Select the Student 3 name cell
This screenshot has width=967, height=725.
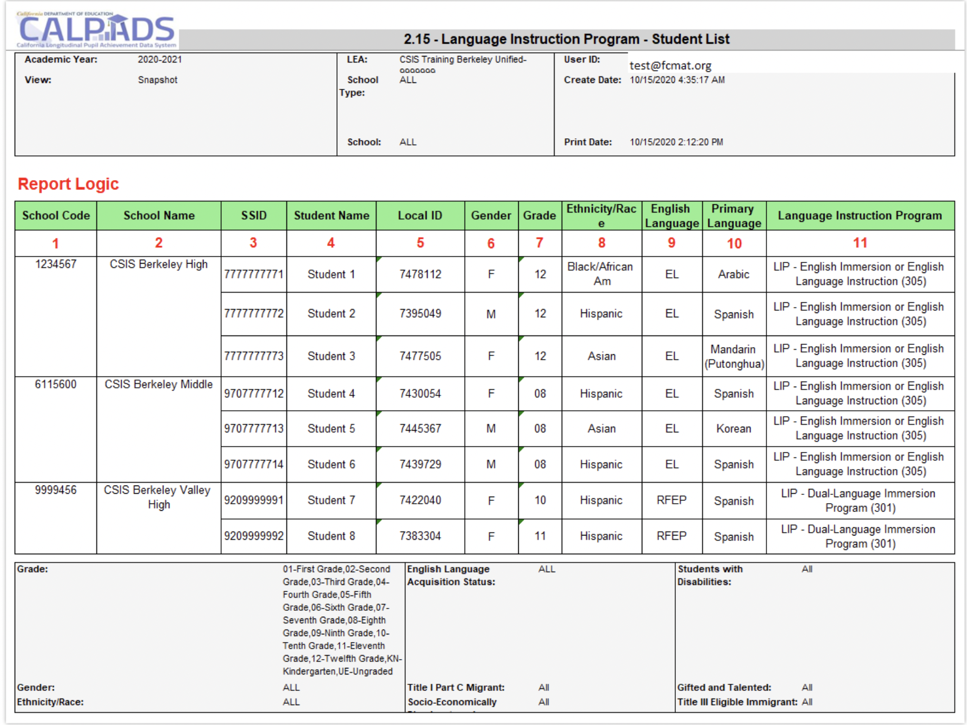click(x=331, y=356)
